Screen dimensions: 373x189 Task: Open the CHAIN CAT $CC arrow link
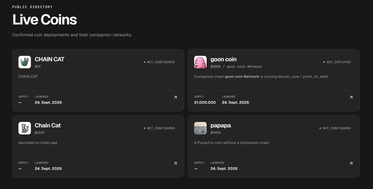point(175,97)
